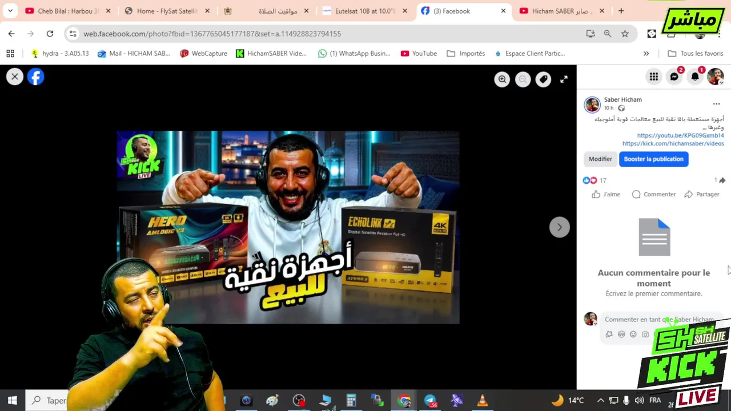
Task: Click the tag photo icon
Action: pyautogui.click(x=543, y=79)
